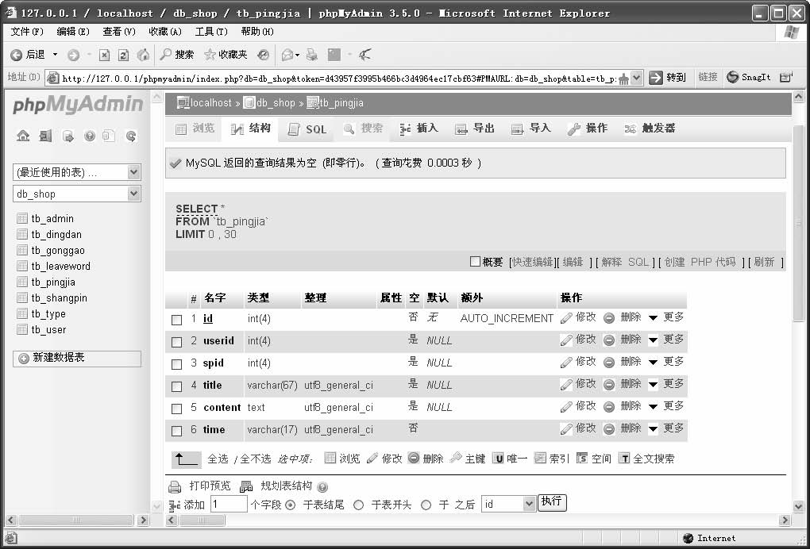810x549 pixels.
Task: Open the 之后 column select dropdown
Action: click(508, 504)
